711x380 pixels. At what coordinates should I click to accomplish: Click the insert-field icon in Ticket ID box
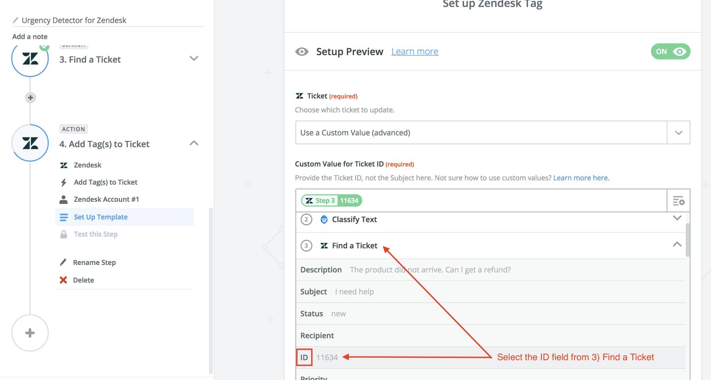678,201
